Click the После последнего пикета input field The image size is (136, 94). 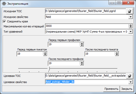pos(100,54)
